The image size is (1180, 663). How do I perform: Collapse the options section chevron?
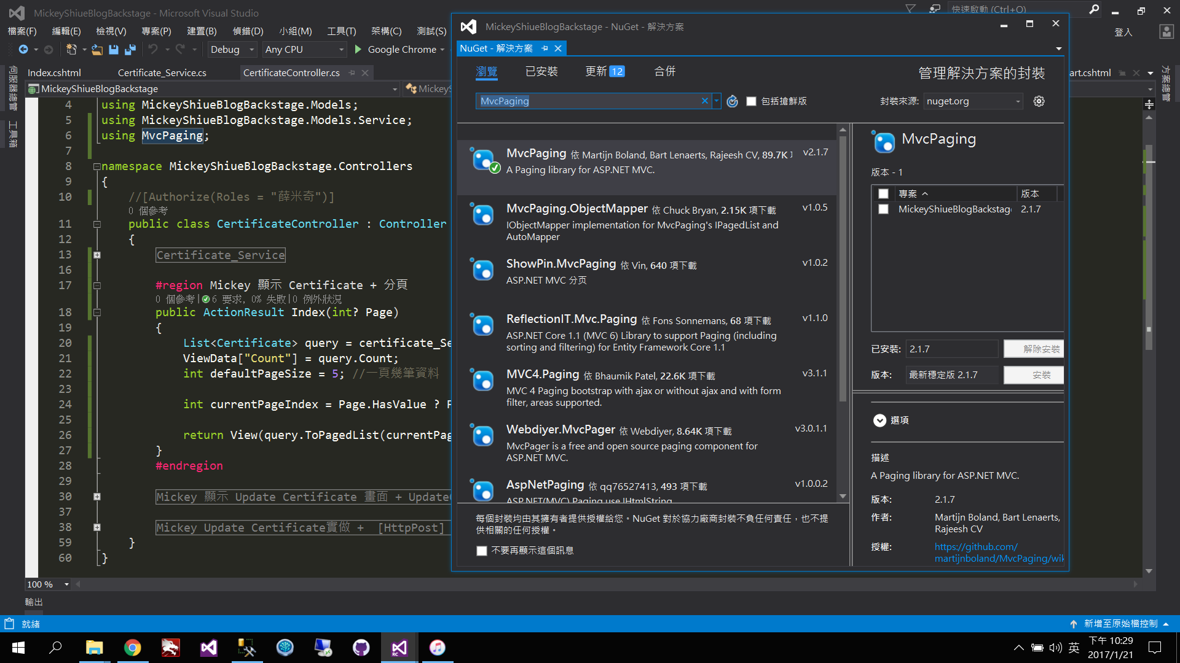click(x=879, y=421)
